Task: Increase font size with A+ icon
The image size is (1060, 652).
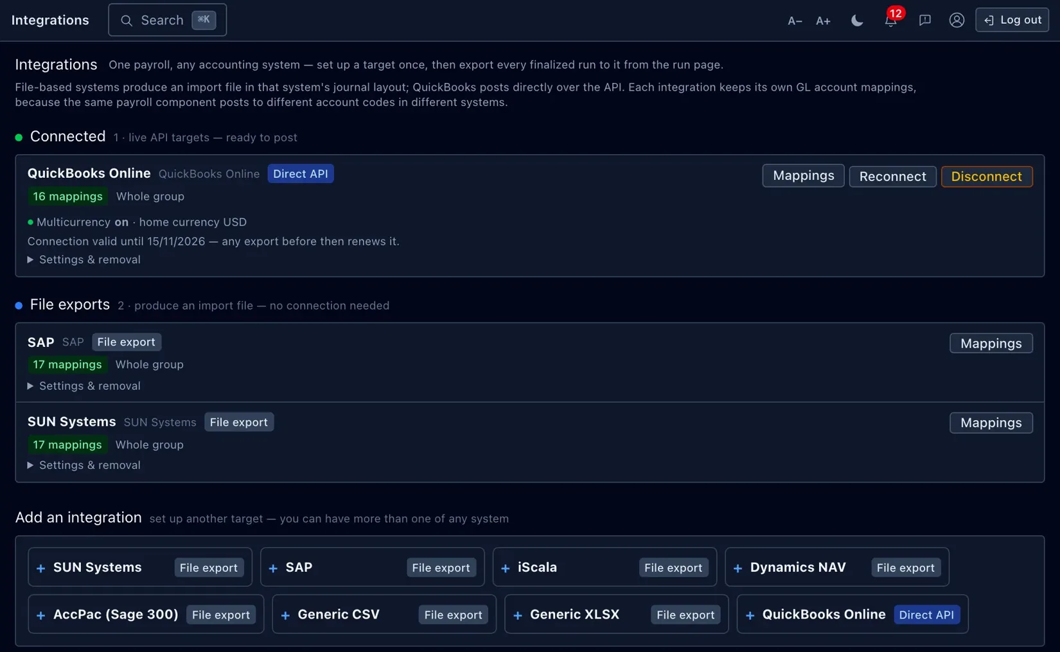Action: pos(823,21)
